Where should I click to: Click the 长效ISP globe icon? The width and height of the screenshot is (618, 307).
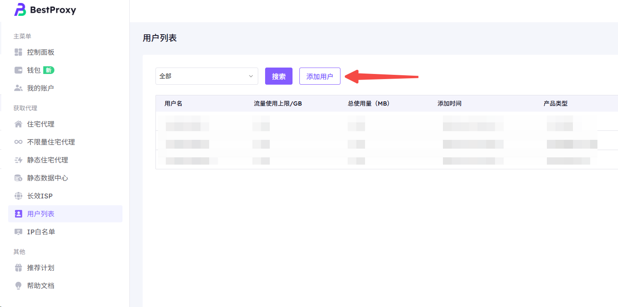[18, 196]
